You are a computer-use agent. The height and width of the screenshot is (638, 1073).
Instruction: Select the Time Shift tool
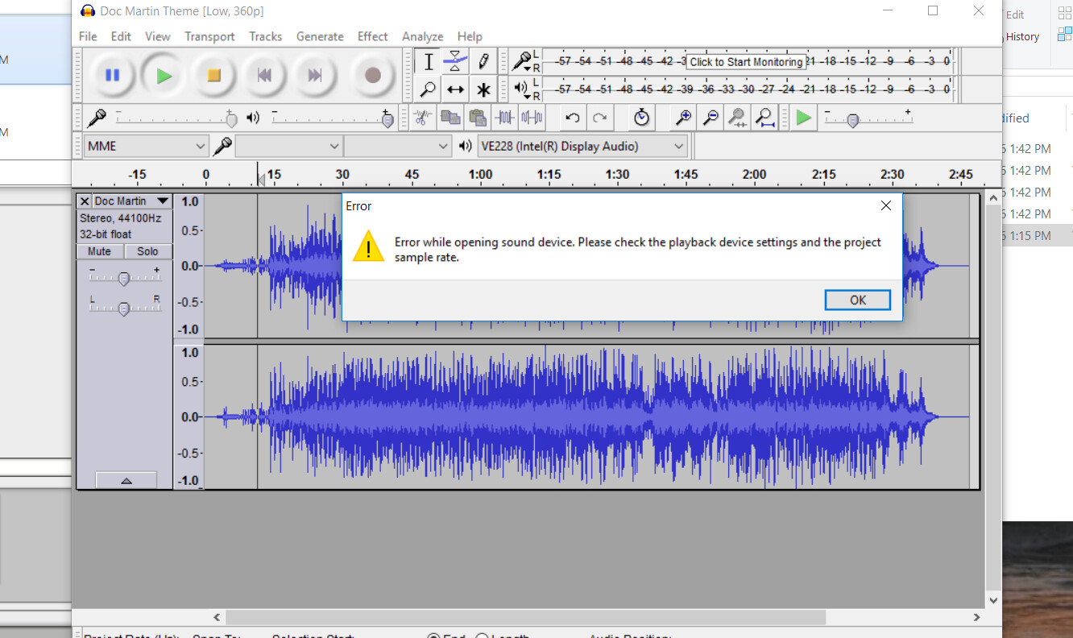point(455,89)
